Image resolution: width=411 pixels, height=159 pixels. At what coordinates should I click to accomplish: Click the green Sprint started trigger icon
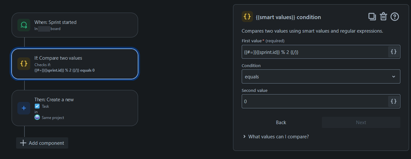pos(24,25)
